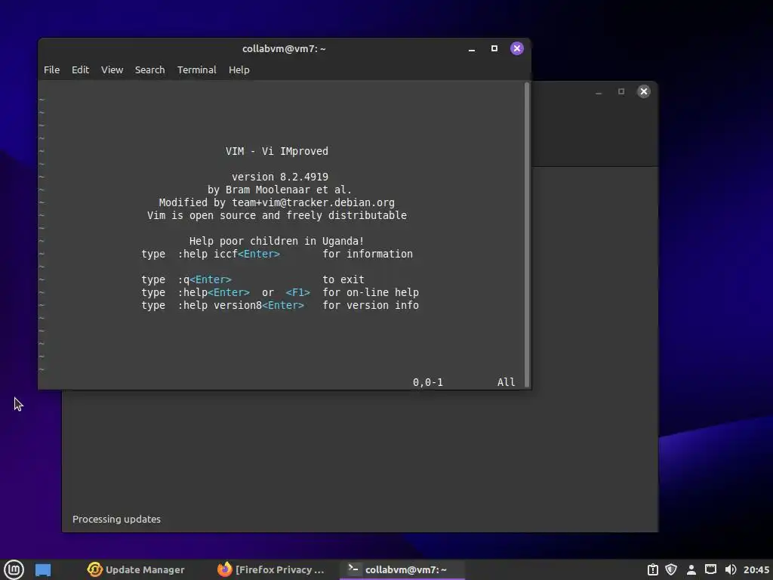The height and width of the screenshot is (580, 773).
Task: Click the '0,0-1' cursor position indicator
Action: point(428,382)
